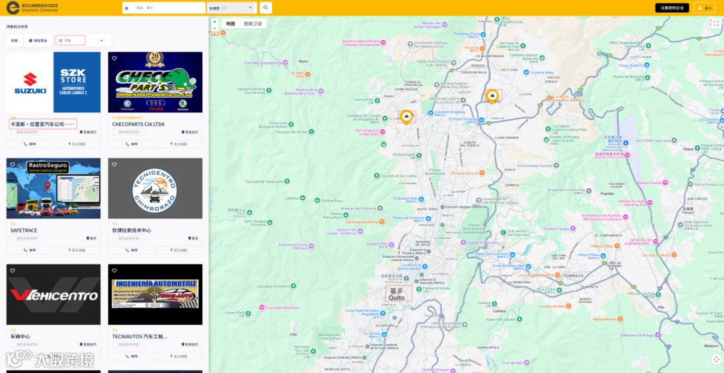Open the Vehicentro logo thumbnail

[x=54, y=294]
